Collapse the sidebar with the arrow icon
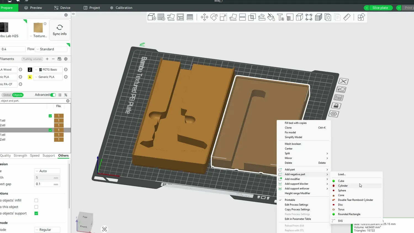This screenshot has width=414, height=233. (73, 14)
